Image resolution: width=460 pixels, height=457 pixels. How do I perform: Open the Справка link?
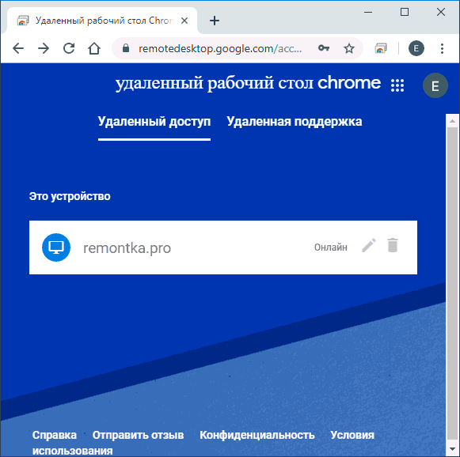(x=55, y=435)
